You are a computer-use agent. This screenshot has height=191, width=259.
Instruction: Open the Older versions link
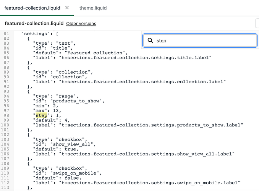click(81, 24)
